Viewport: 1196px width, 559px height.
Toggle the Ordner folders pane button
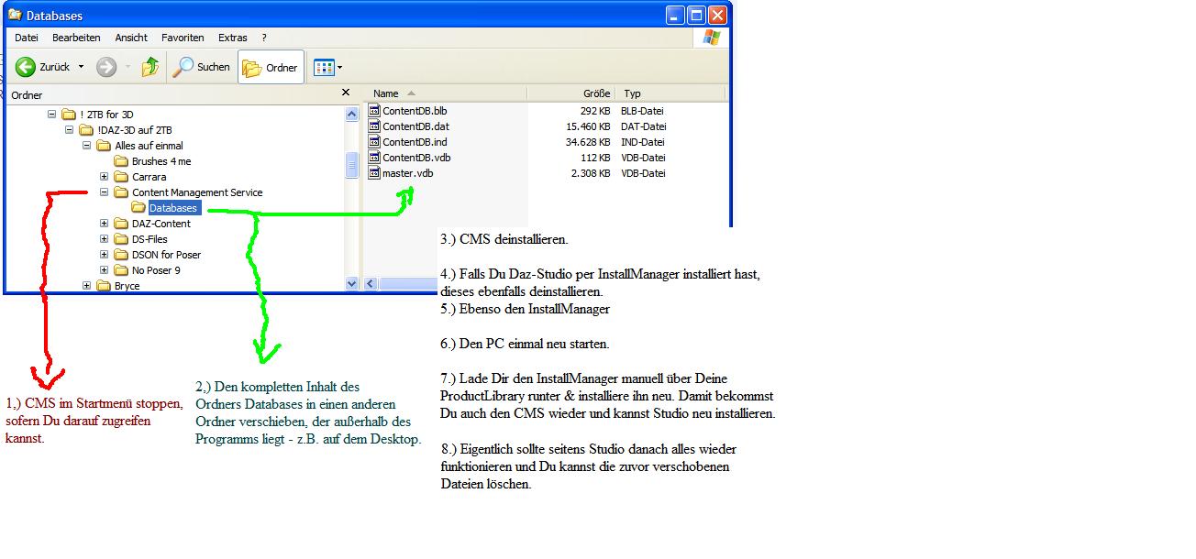pos(271,67)
